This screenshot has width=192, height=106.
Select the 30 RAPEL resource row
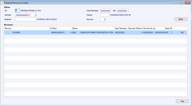[96, 33]
